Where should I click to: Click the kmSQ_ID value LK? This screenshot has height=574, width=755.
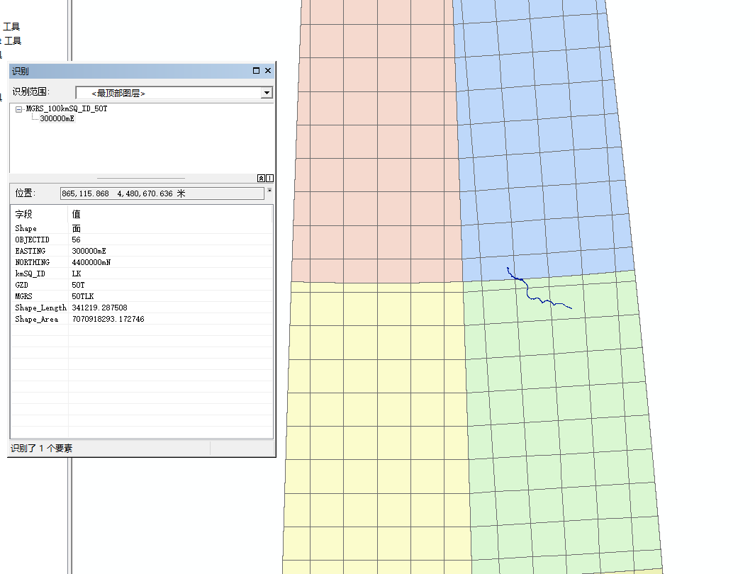click(x=77, y=274)
